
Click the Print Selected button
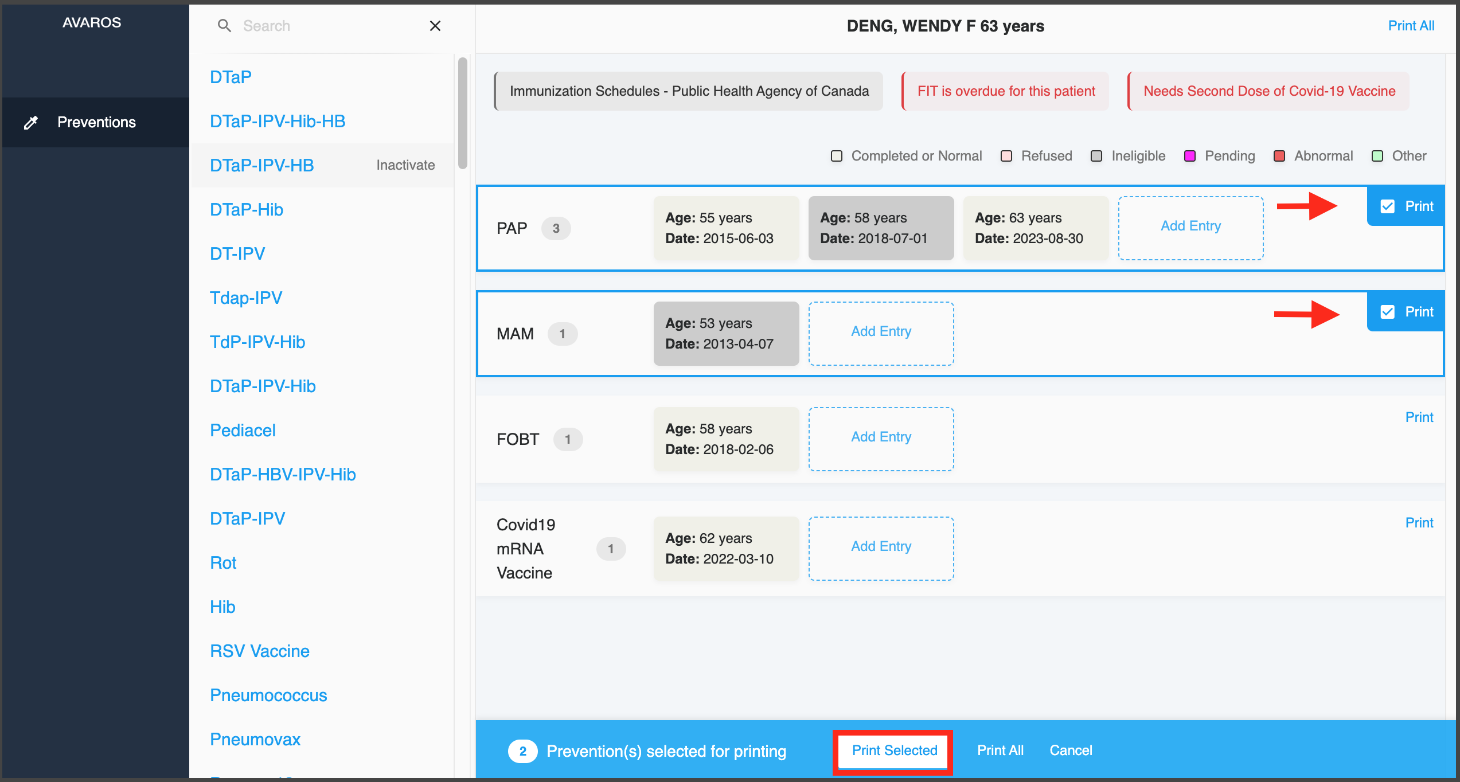pyautogui.click(x=894, y=751)
